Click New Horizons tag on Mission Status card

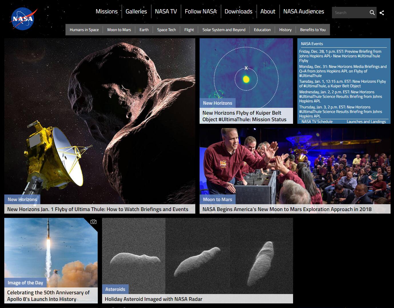click(x=218, y=103)
